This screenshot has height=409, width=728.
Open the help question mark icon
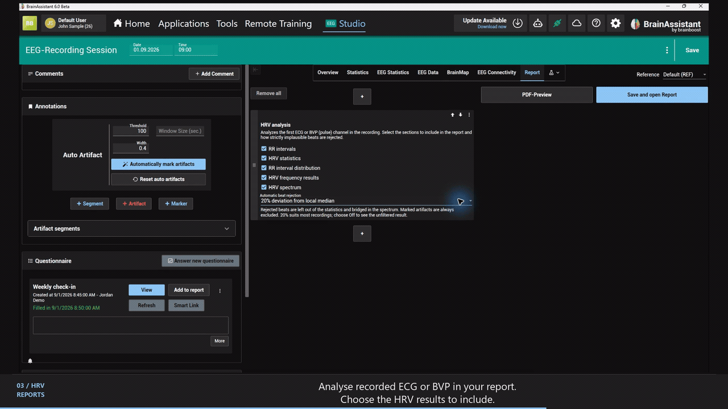click(596, 23)
